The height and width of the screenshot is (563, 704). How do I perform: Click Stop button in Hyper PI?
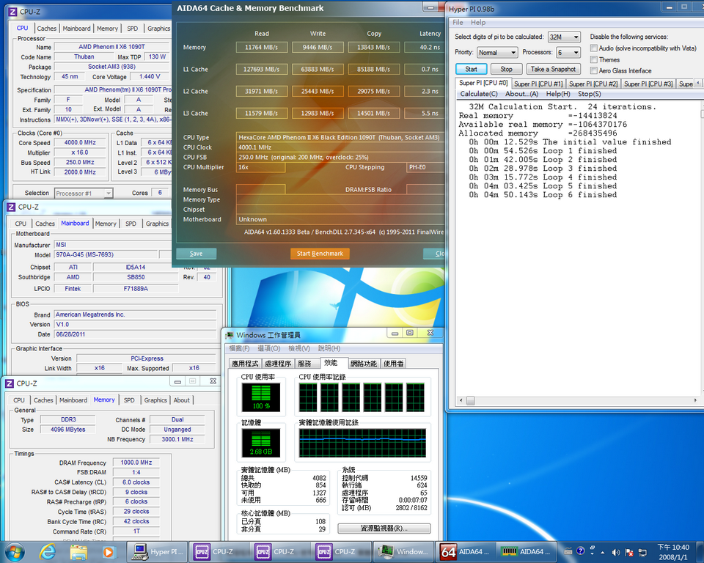[x=506, y=69]
